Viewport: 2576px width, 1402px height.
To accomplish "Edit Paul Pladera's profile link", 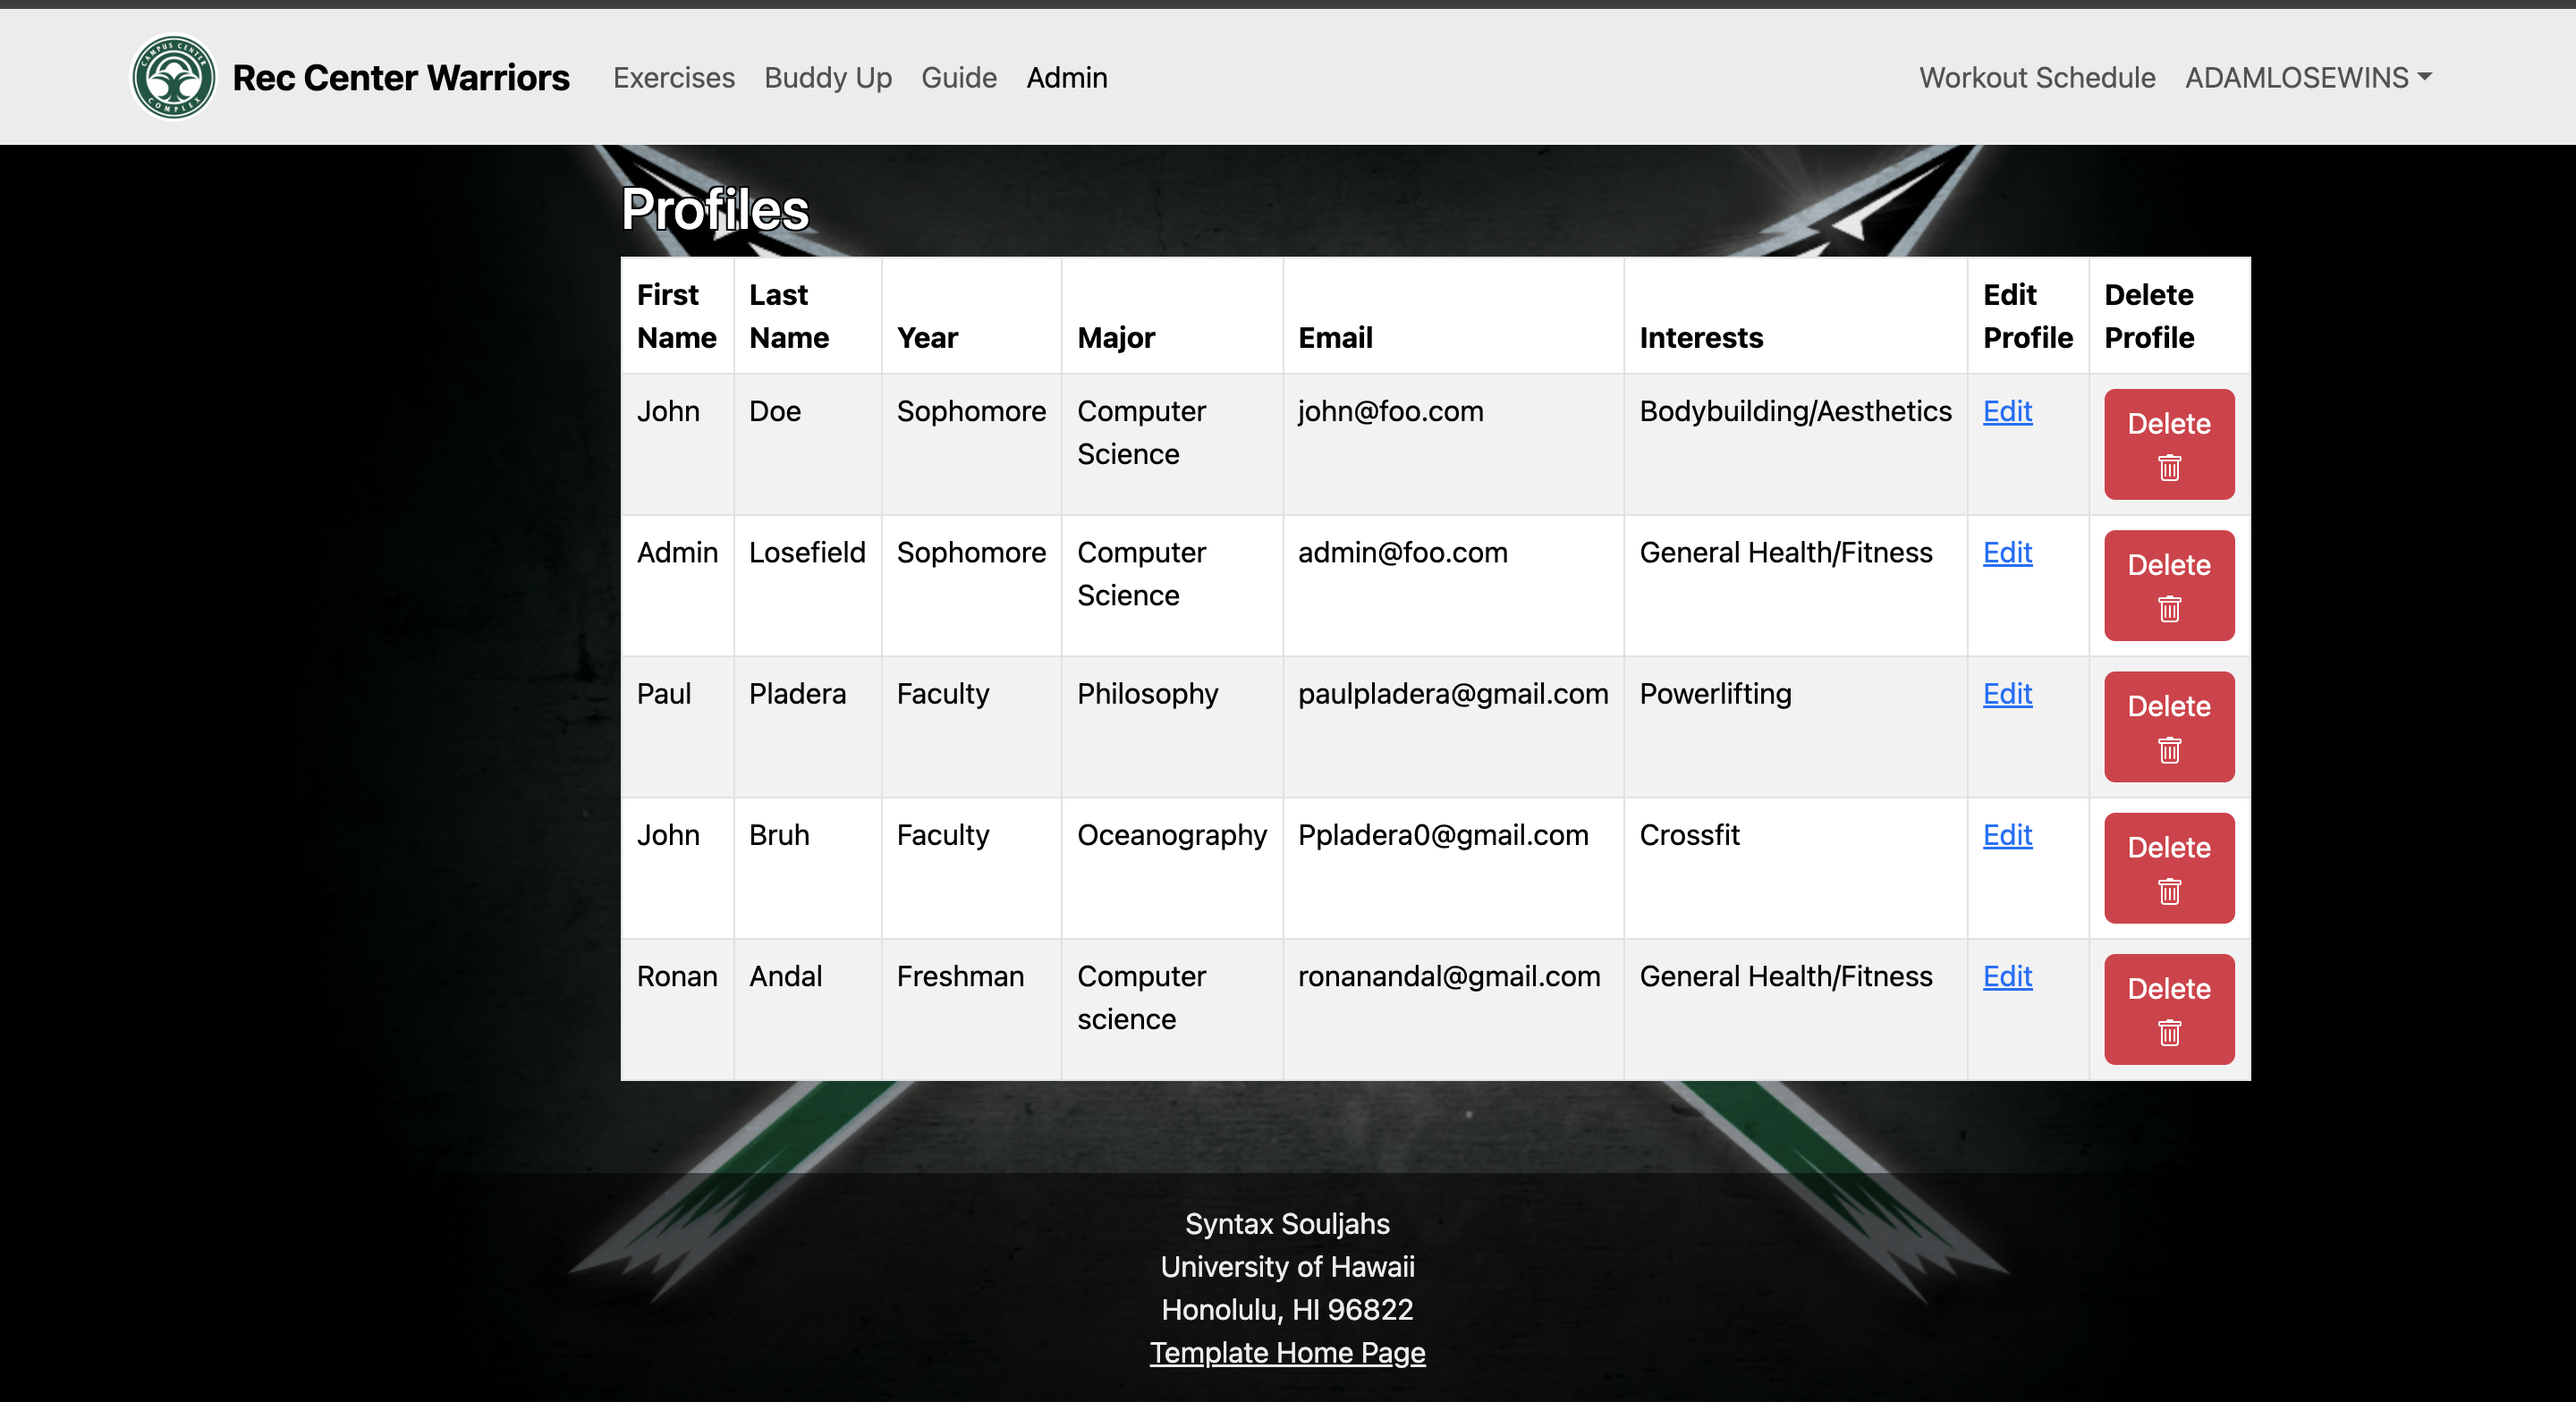I will click(2006, 693).
